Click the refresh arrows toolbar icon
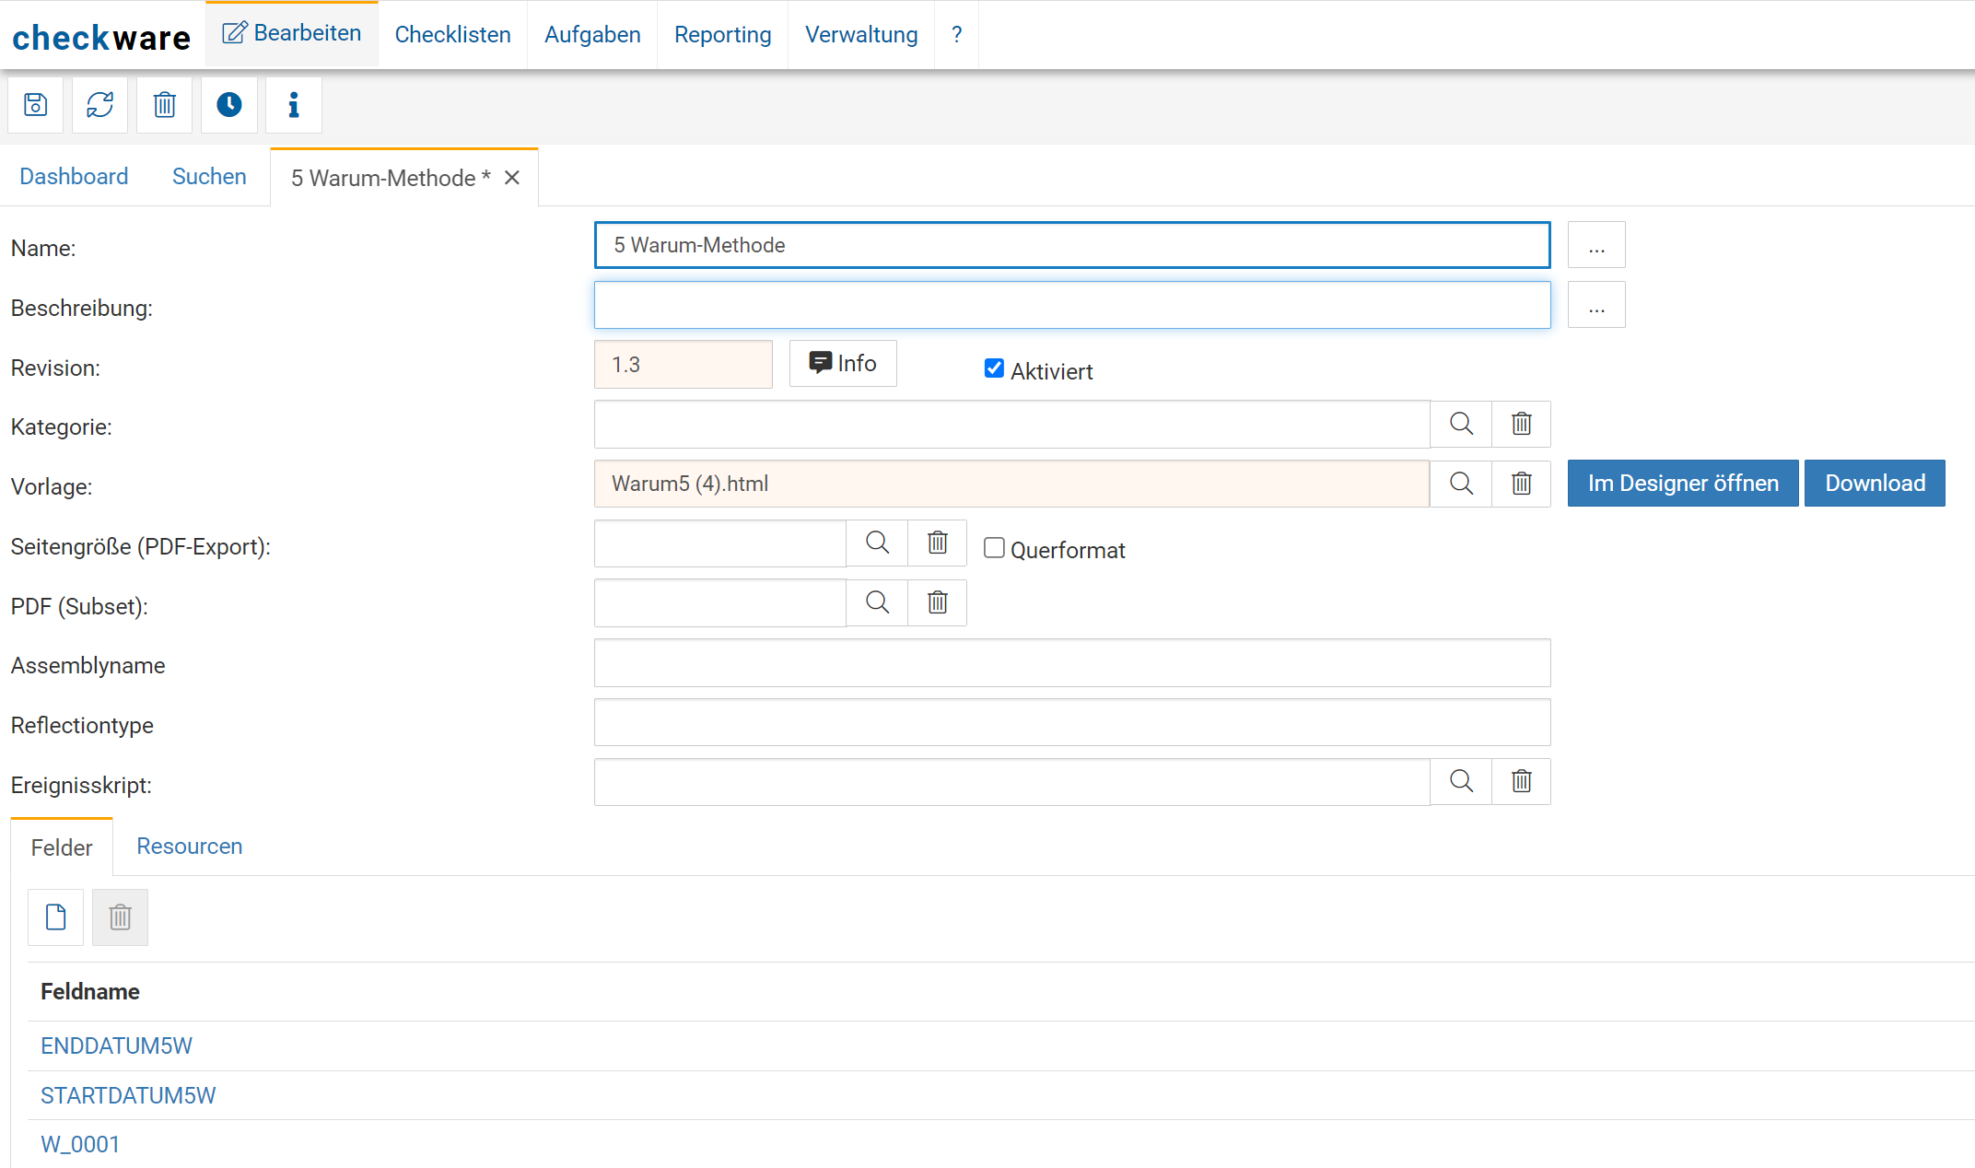 pyautogui.click(x=100, y=105)
